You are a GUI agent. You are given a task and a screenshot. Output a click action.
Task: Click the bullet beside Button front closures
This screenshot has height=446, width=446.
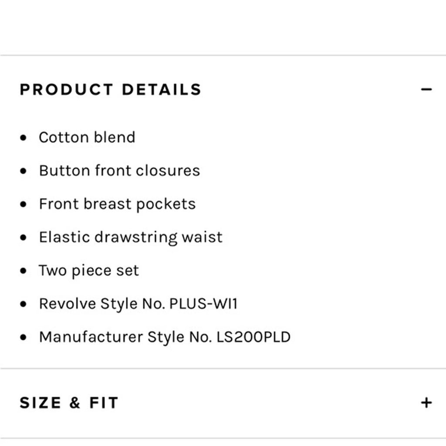24,171
